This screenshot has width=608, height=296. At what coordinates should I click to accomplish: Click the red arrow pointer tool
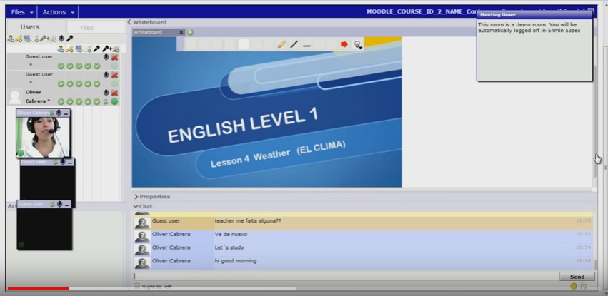pyautogui.click(x=344, y=44)
